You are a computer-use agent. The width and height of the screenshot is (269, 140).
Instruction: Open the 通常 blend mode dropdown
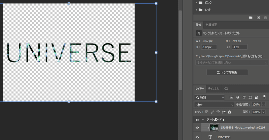pos(214,105)
